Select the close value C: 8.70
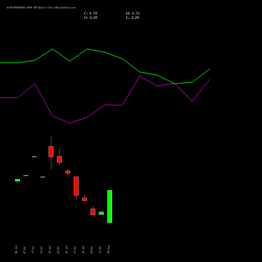 pyautogui.click(x=91, y=14)
